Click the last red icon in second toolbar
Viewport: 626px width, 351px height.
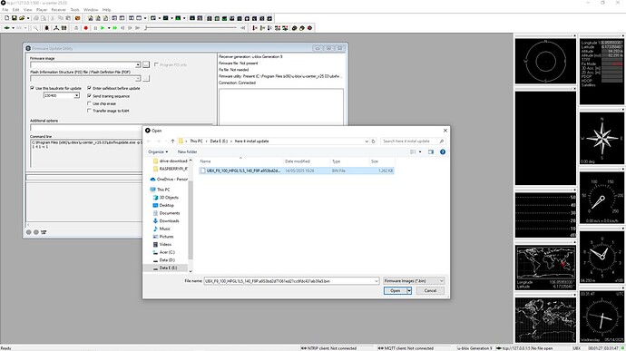click(x=309, y=28)
